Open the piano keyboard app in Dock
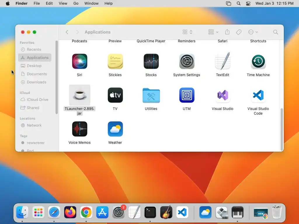 237,212
